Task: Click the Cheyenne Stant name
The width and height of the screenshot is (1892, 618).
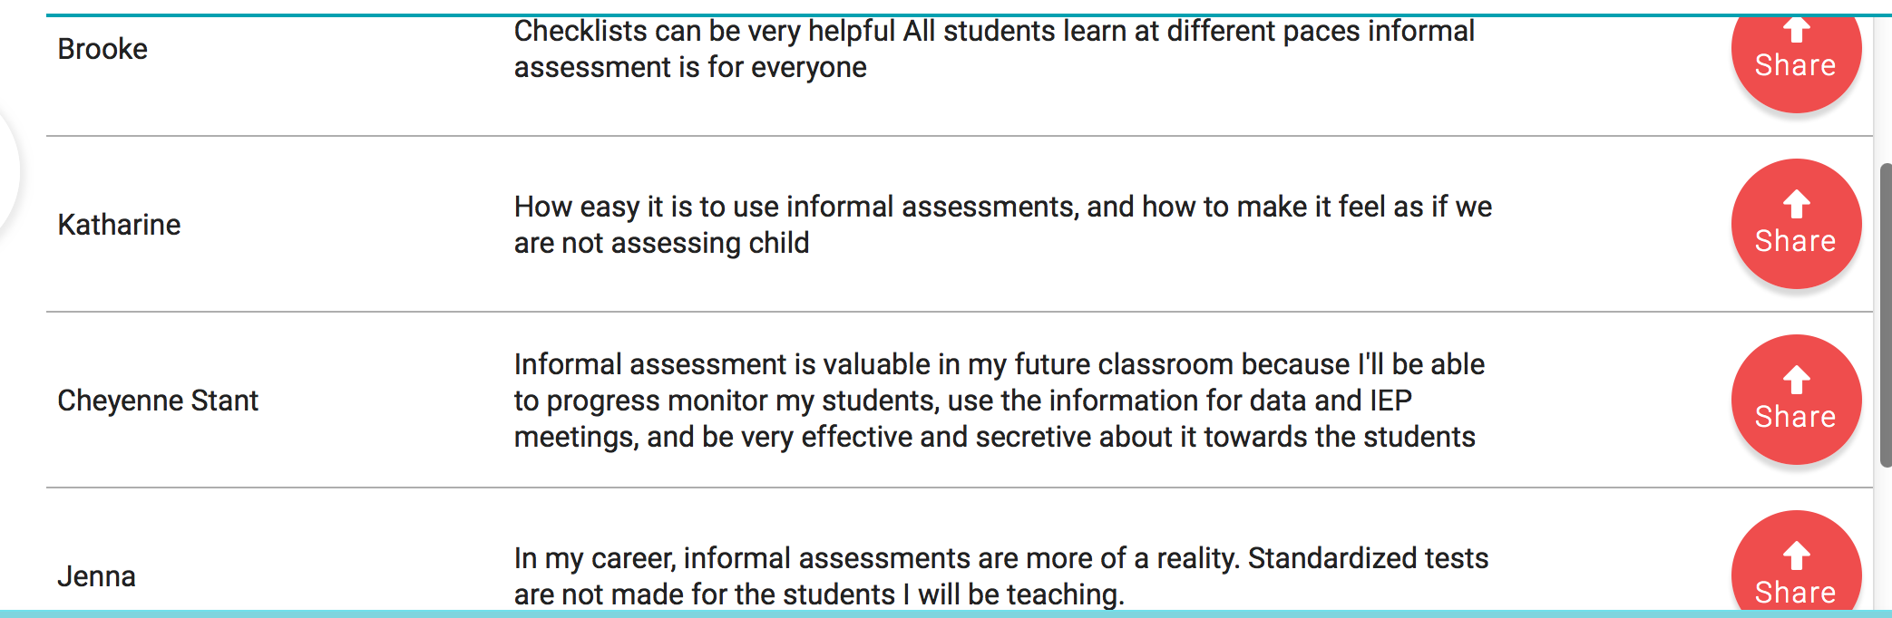Action: (158, 401)
